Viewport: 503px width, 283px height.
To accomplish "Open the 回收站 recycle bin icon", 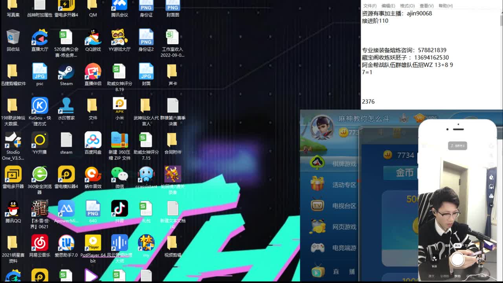I will point(13,40).
